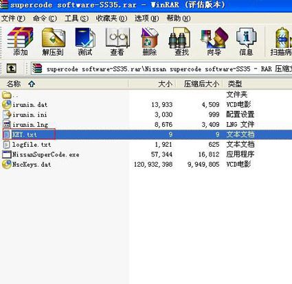This screenshot has height=284, width=292.
Task: Click size value 120,932,398
Action: coord(153,165)
